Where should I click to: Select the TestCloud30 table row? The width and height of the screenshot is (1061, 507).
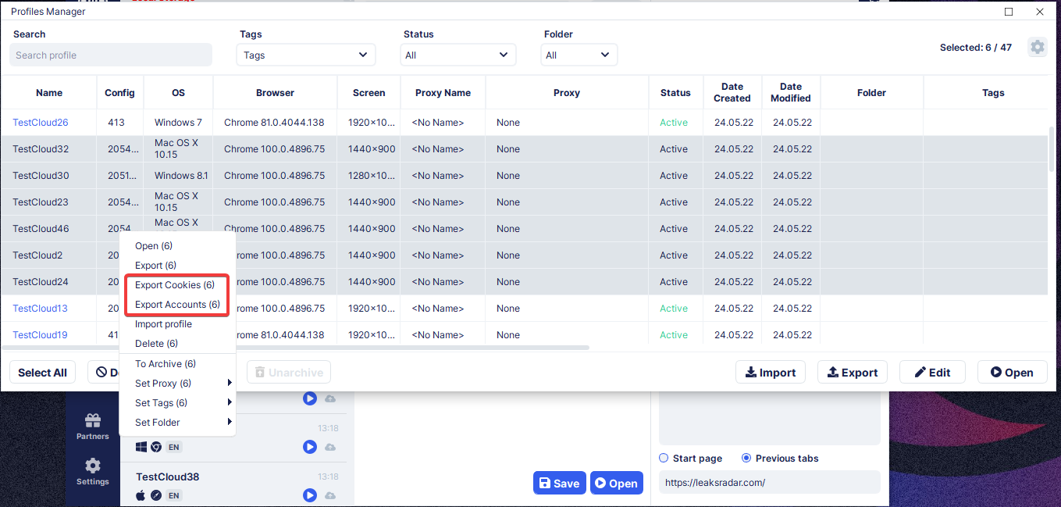pyautogui.click(x=524, y=176)
